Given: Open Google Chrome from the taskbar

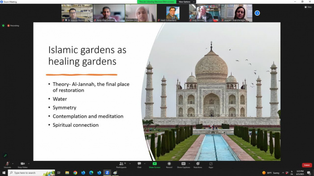Looking at the screenshot, I should pyautogui.click(x=75, y=172).
